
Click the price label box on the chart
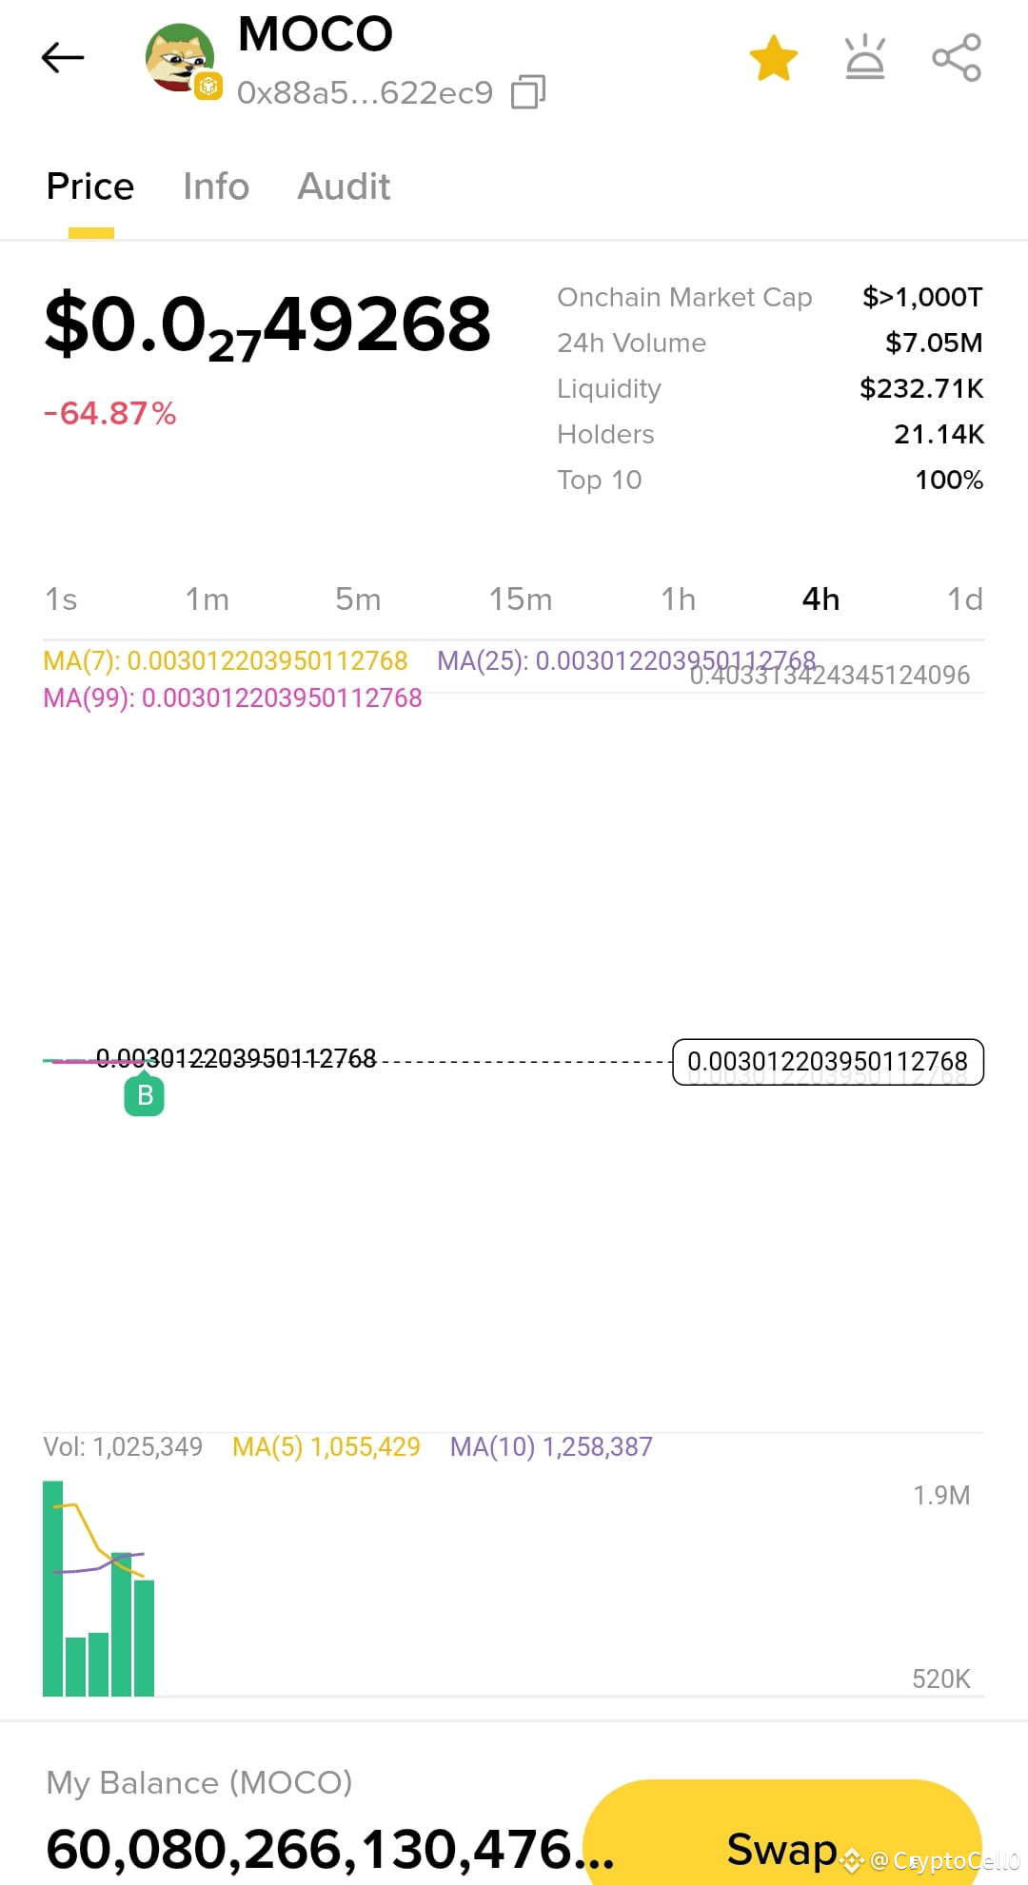[x=828, y=1061]
